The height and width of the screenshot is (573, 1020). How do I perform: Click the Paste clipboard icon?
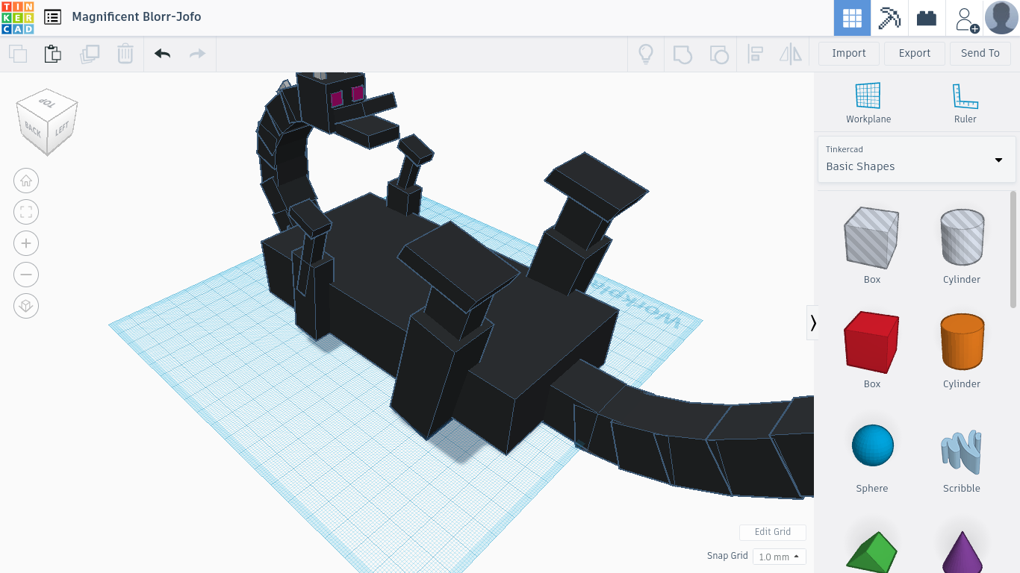[x=52, y=54]
